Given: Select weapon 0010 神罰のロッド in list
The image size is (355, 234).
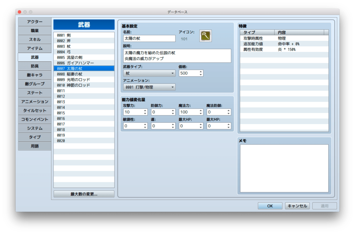Looking at the screenshot, I should pyautogui.click(x=84, y=85).
